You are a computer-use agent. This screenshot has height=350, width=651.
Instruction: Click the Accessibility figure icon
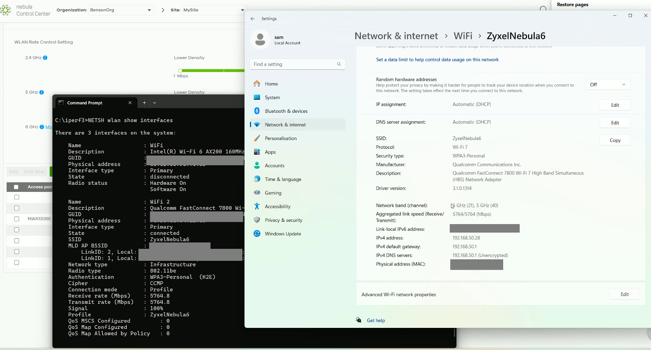point(257,206)
